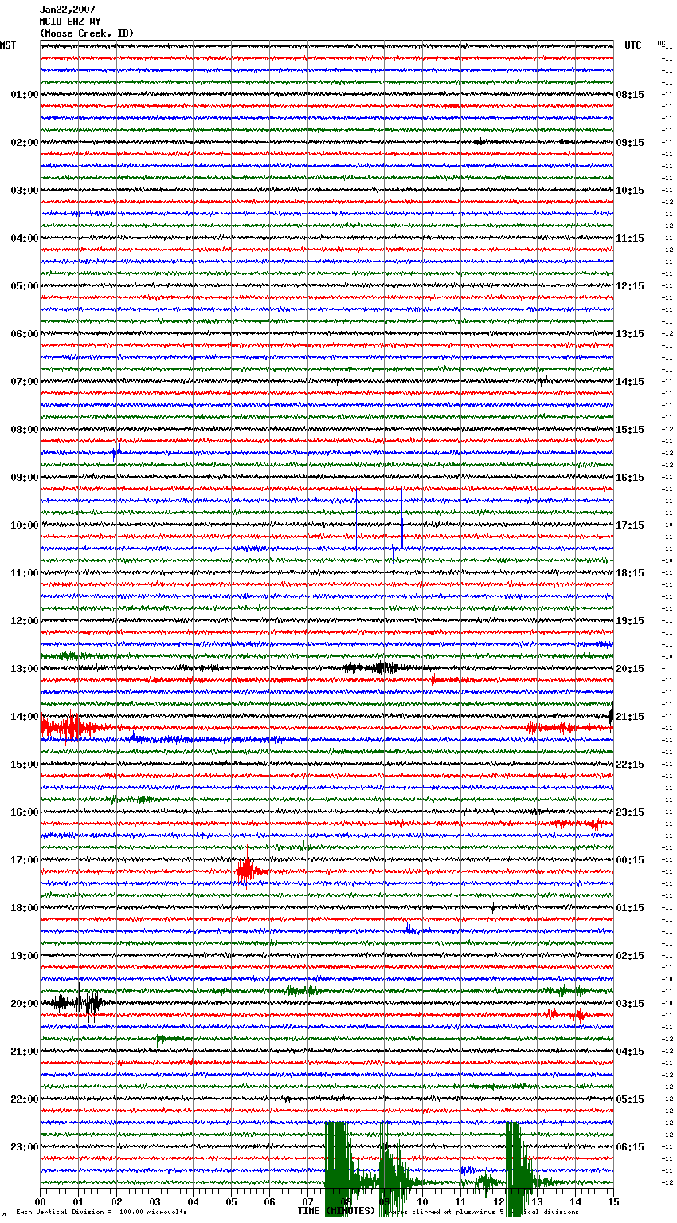This screenshot has height=1223, width=677.
Task: Select the 17:00 MST row label
Action: (x=25, y=860)
